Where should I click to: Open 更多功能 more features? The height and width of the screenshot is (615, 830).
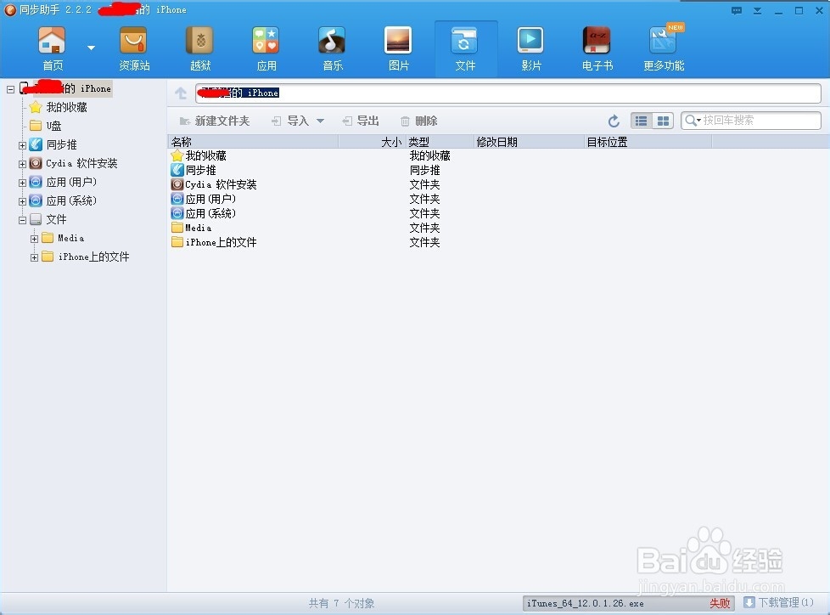click(664, 48)
